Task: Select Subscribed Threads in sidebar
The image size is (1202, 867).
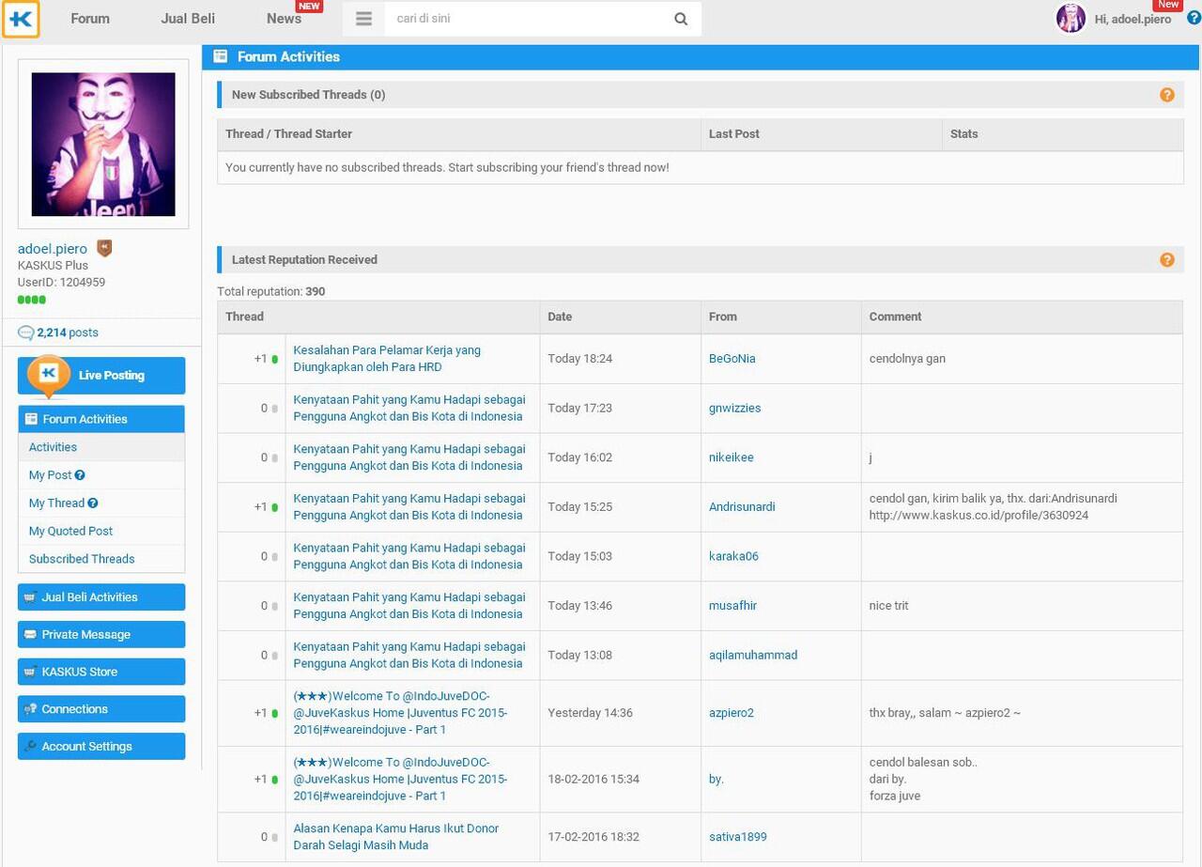Action: pos(82,559)
